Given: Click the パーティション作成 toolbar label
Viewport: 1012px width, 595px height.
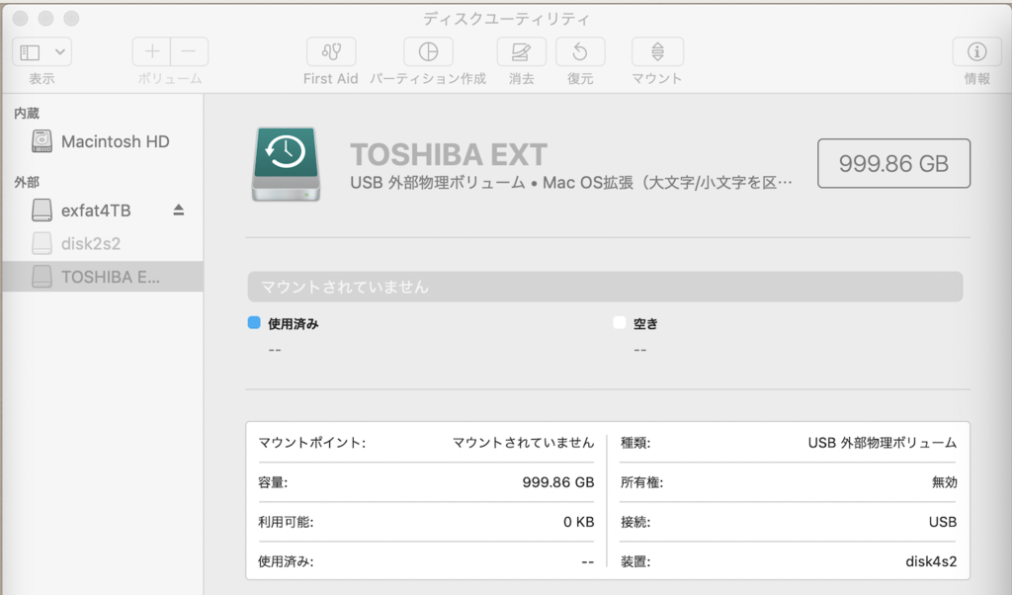Looking at the screenshot, I should [428, 79].
